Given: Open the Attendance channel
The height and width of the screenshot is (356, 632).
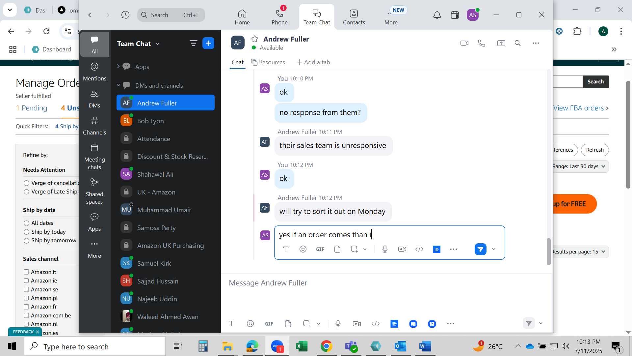Looking at the screenshot, I should pyautogui.click(x=166, y=139).
